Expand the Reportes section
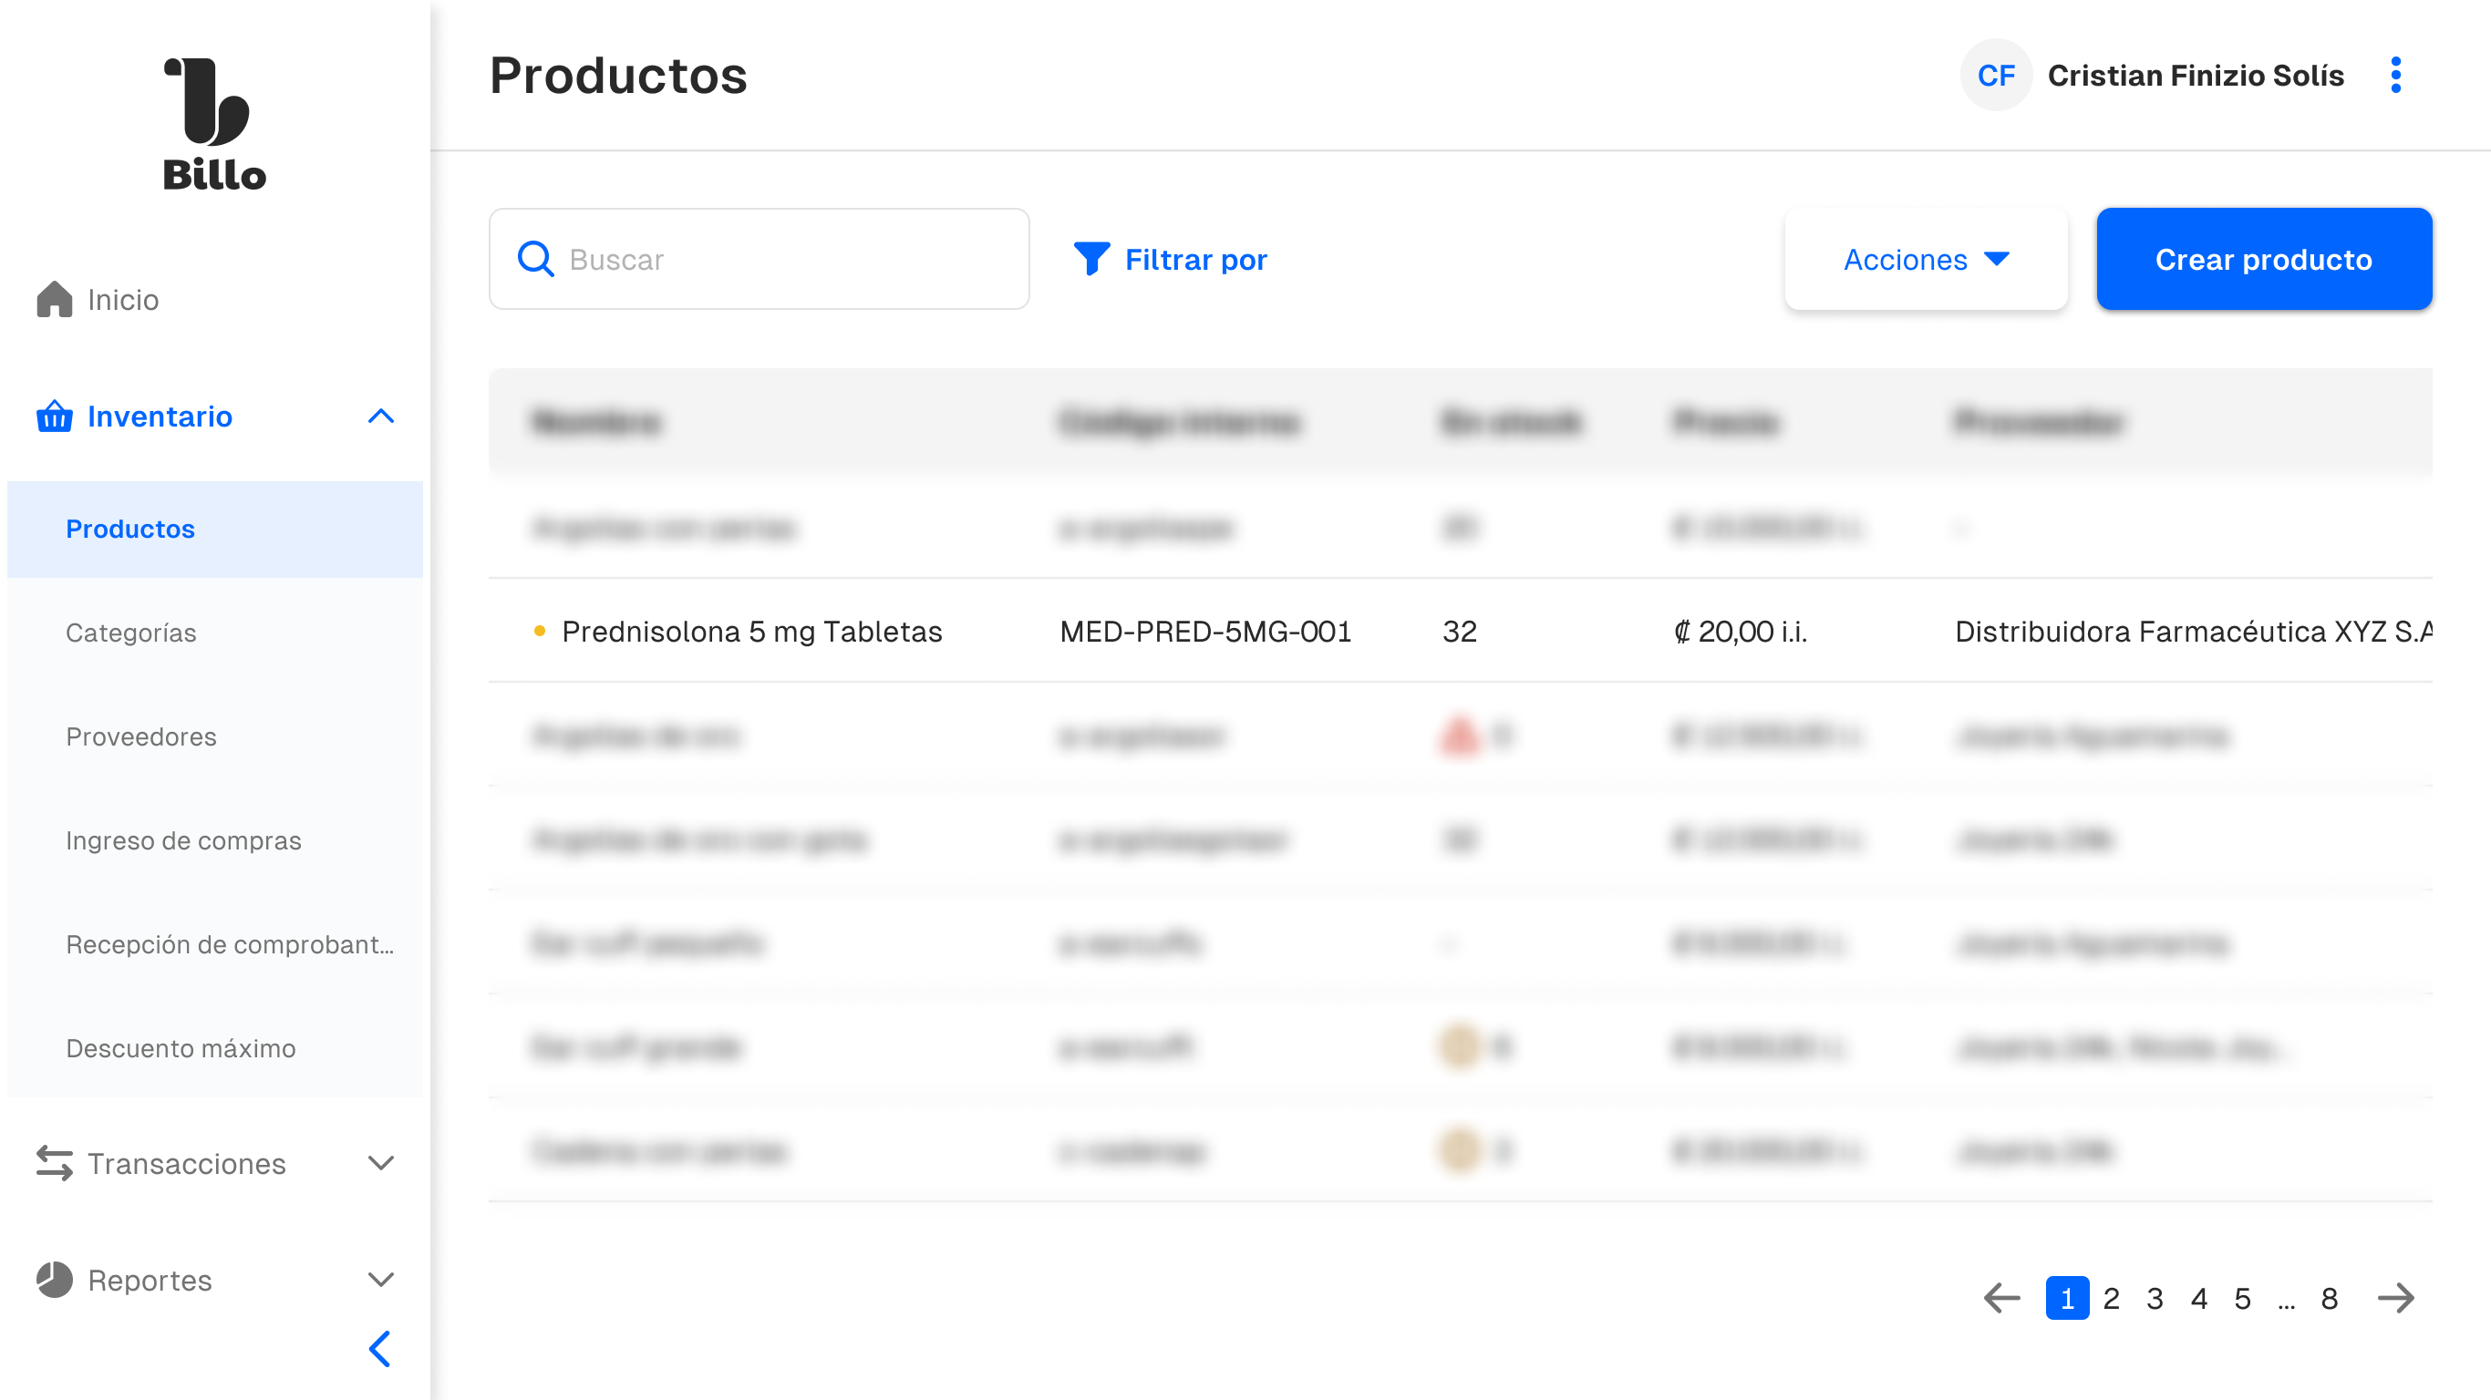This screenshot has width=2491, height=1400. point(381,1280)
